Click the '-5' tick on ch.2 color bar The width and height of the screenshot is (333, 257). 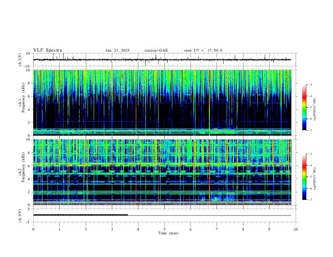tap(310, 177)
